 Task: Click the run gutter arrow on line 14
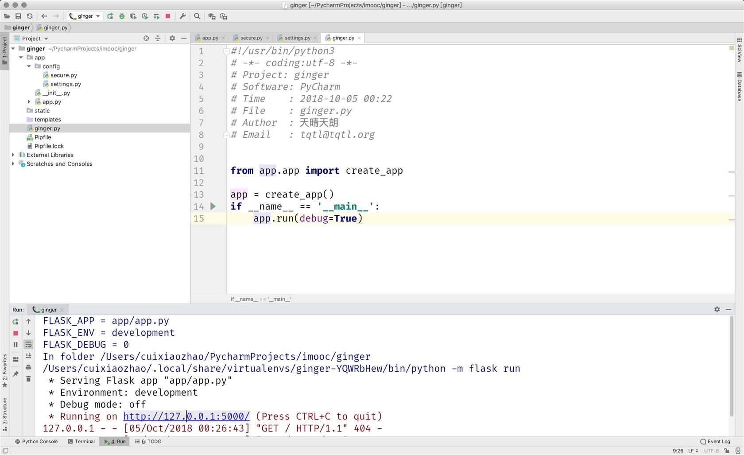(x=213, y=206)
